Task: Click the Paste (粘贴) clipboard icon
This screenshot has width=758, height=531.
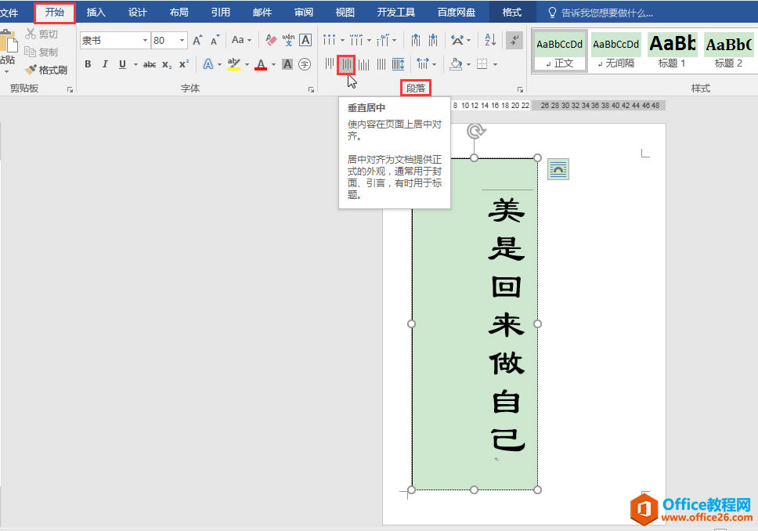Action: [x=9, y=42]
